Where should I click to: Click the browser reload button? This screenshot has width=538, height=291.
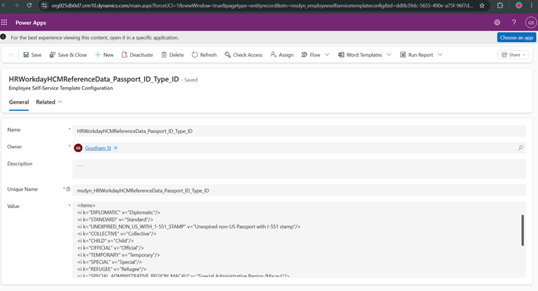(29, 5)
